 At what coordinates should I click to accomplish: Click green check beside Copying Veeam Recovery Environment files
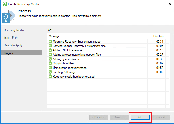pos(50,46)
